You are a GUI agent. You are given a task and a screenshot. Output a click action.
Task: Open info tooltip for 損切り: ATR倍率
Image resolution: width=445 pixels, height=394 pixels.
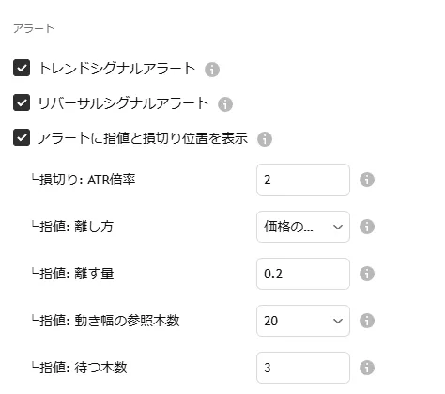pyautogui.click(x=367, y=180)
